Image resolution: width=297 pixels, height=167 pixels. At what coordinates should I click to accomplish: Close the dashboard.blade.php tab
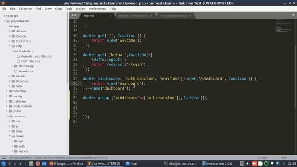190,16
